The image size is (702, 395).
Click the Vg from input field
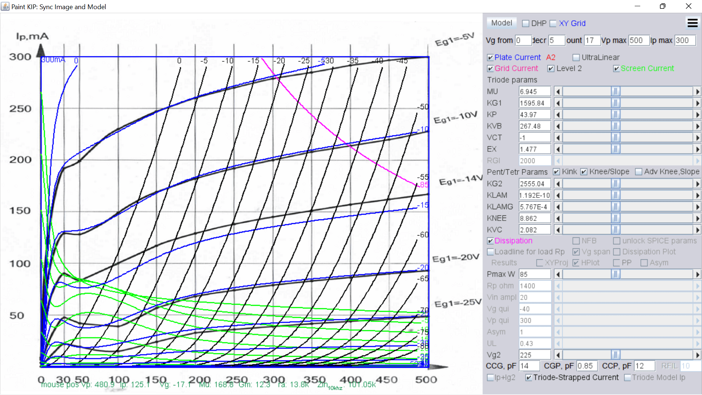[x=523, y=40]
